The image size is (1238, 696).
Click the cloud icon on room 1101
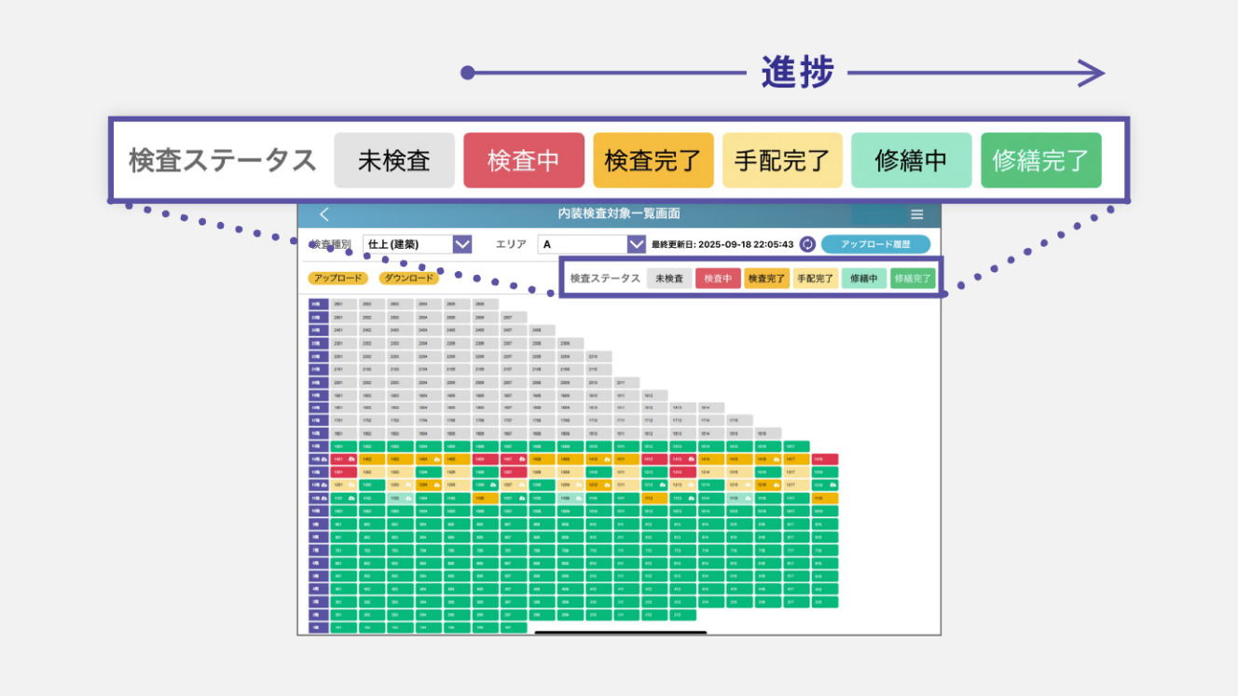pyautogui.click(x=351, y=498)
